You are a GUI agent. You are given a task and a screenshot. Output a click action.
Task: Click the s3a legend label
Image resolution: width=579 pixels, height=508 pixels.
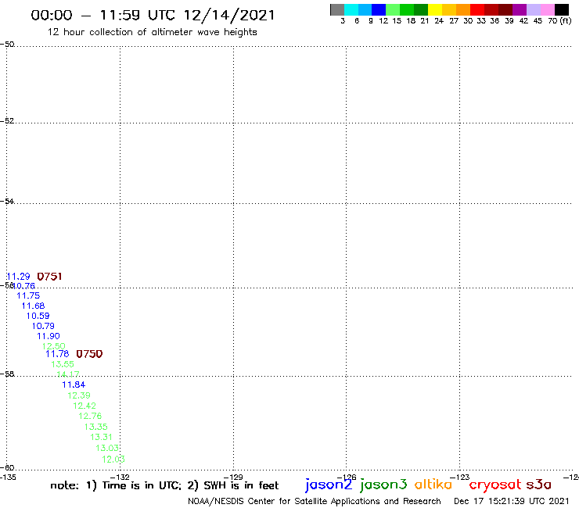539,485
